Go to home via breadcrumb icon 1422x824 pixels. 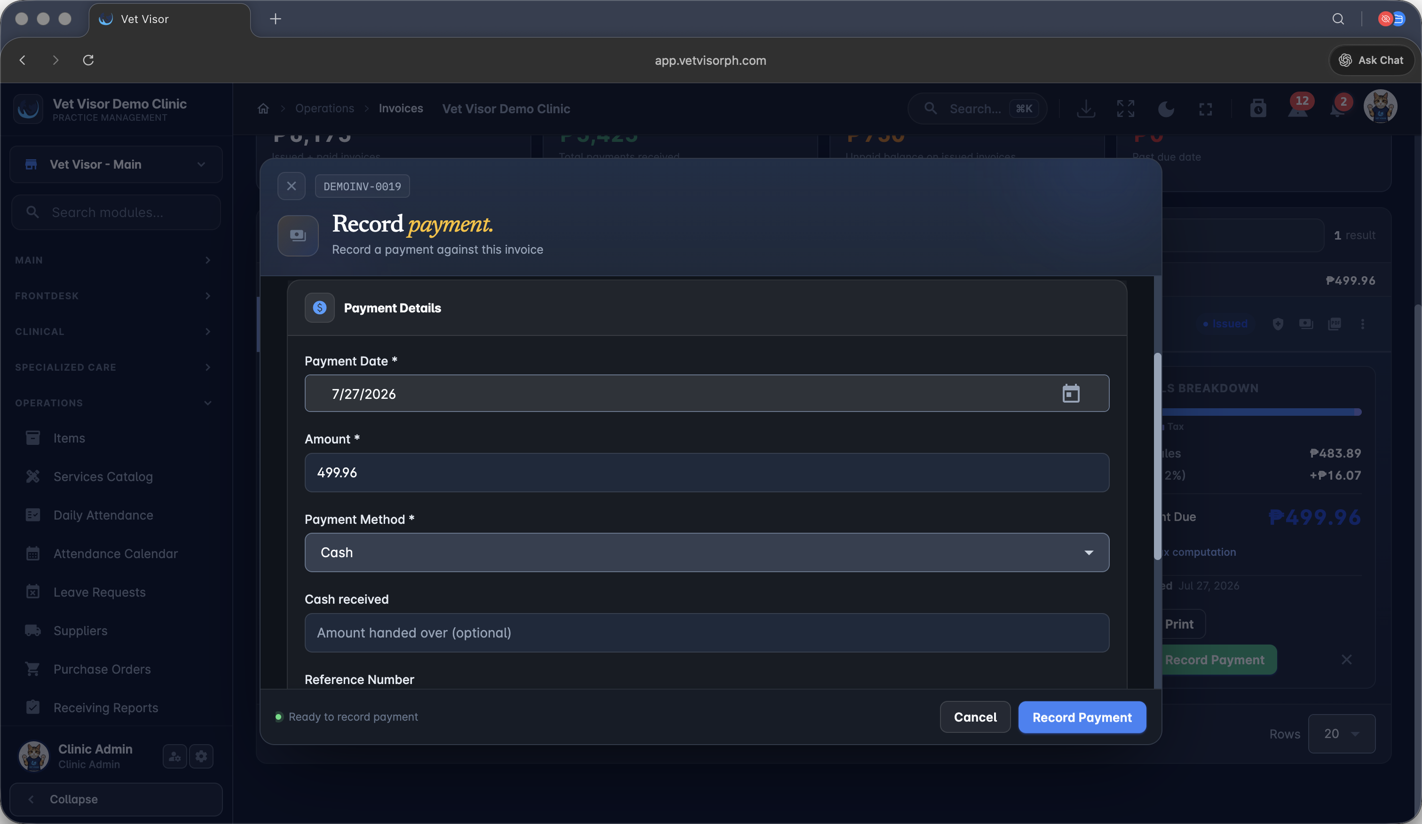(x=263, y=109)
